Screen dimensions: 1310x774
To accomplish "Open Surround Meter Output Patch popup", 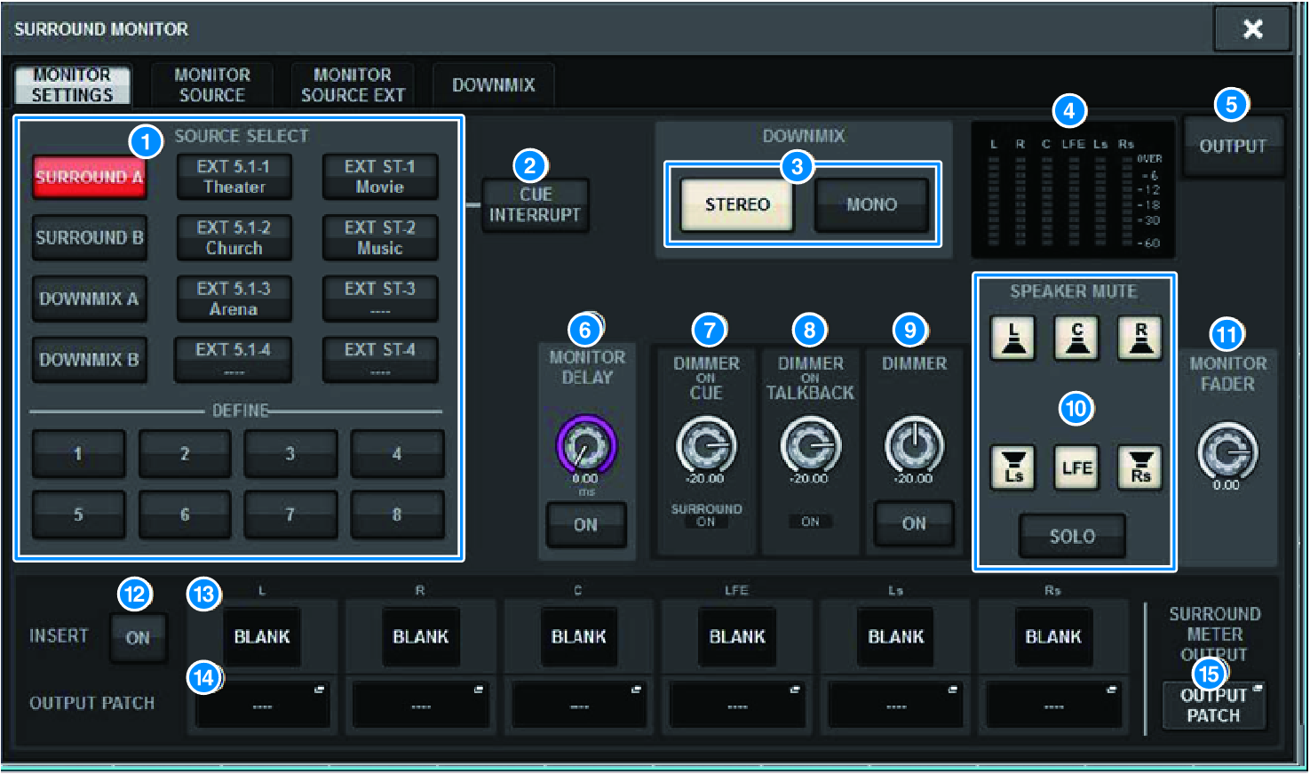I will pyautogui.click(x=1213, y=706).
